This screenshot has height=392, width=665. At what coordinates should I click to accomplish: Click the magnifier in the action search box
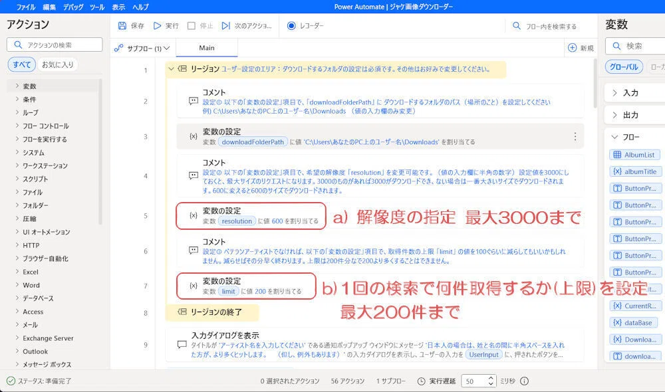[18, 45]
